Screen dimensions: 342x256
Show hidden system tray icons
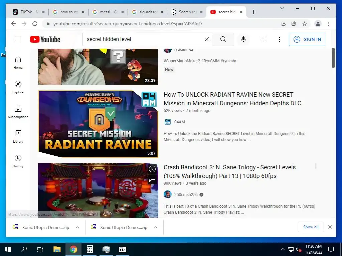click(283, 249)
